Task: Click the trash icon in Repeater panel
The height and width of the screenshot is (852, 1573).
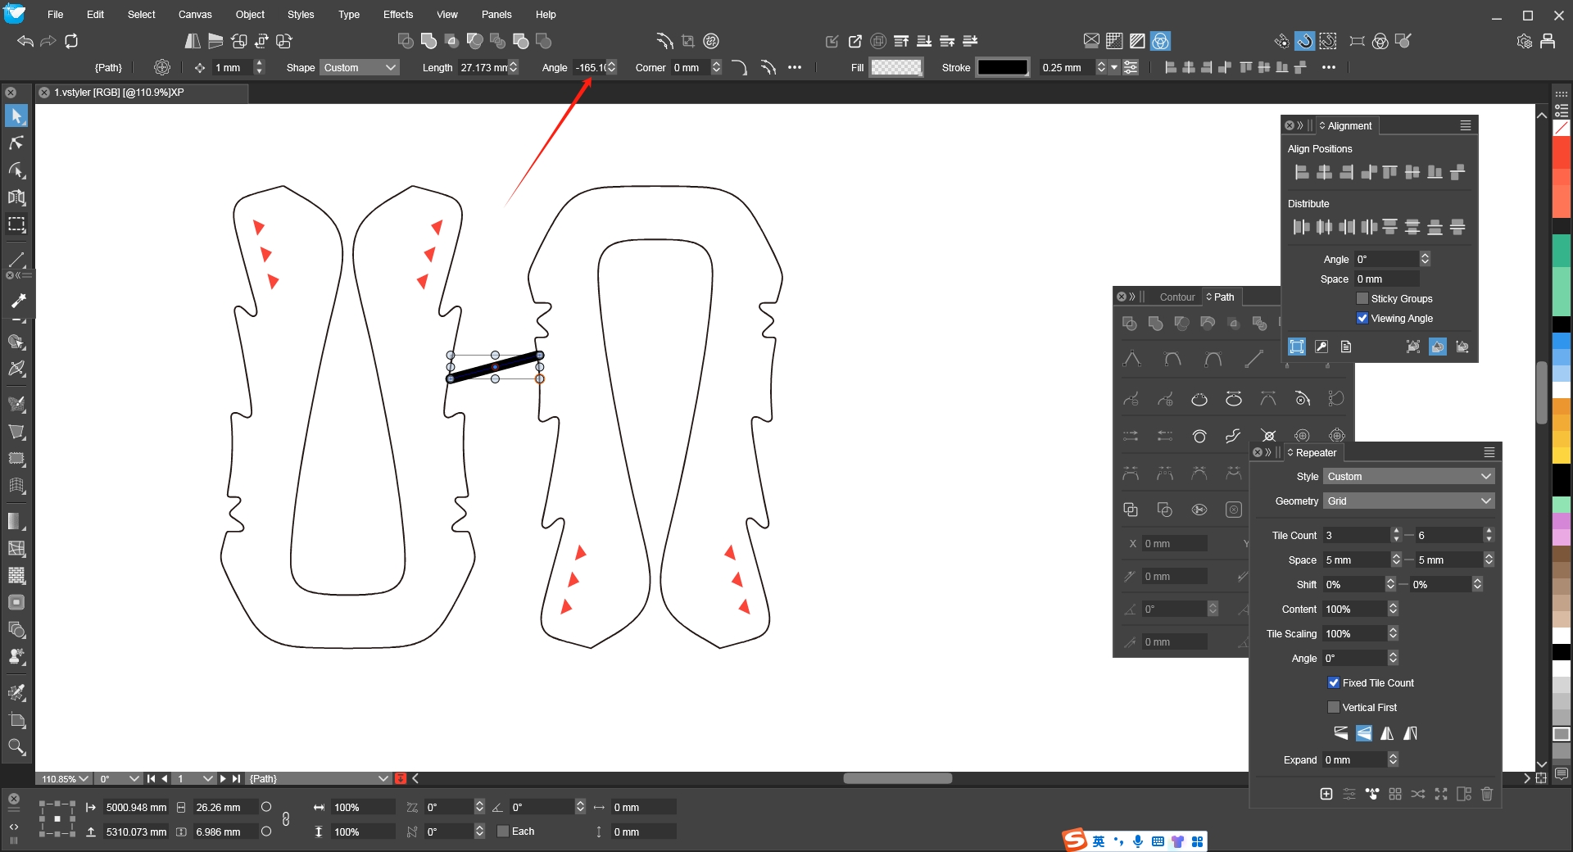Action: [1487, 794]
